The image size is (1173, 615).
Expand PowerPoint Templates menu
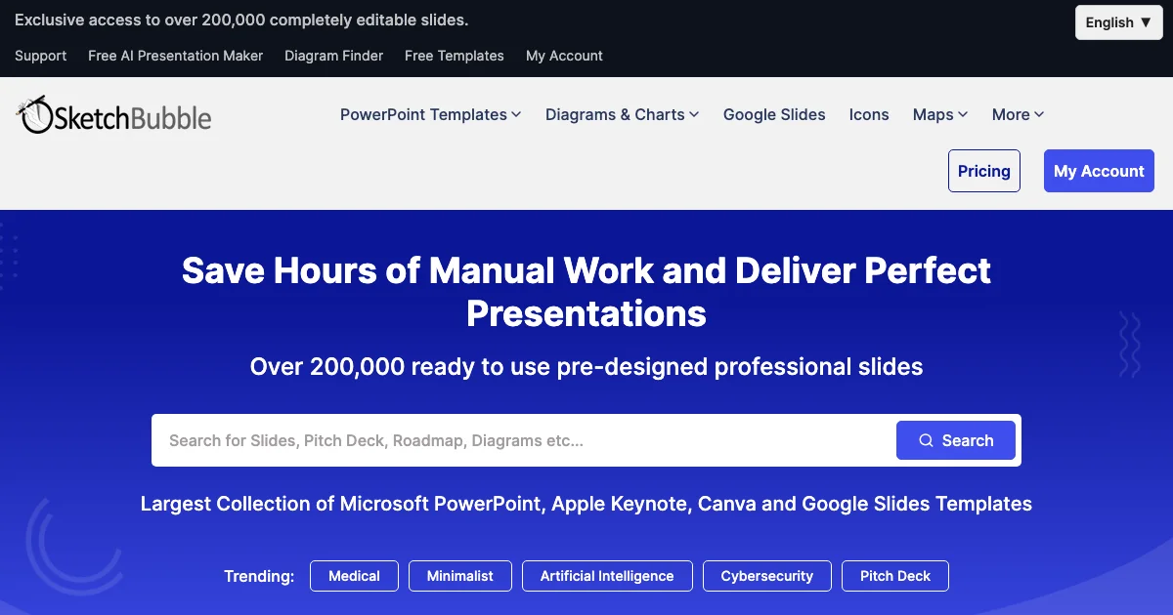pos(430,115)
